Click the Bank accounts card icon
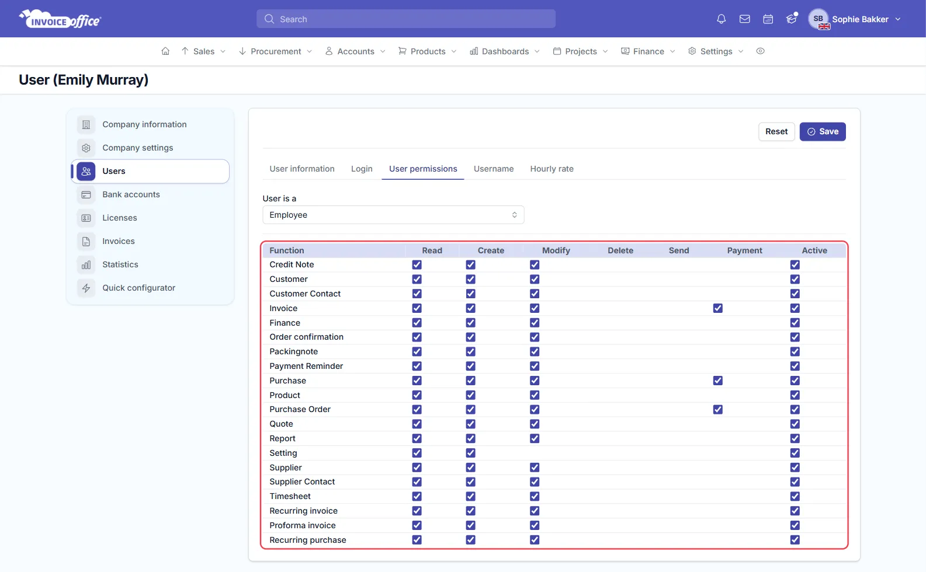 pos(86,194)
